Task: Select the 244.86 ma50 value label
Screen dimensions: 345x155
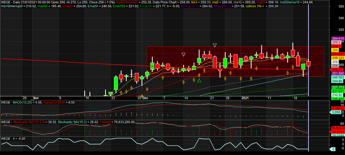Action: click(337, 81)
